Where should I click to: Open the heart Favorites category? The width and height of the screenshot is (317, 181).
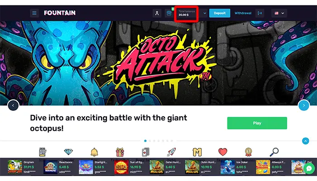tap(223, 152)
